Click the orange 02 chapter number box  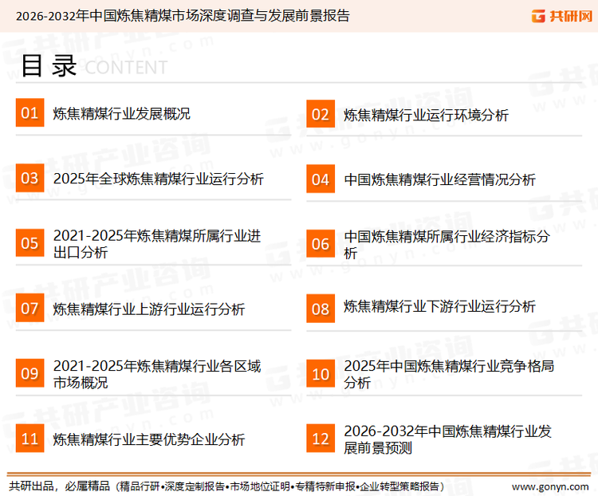point(321,115)
